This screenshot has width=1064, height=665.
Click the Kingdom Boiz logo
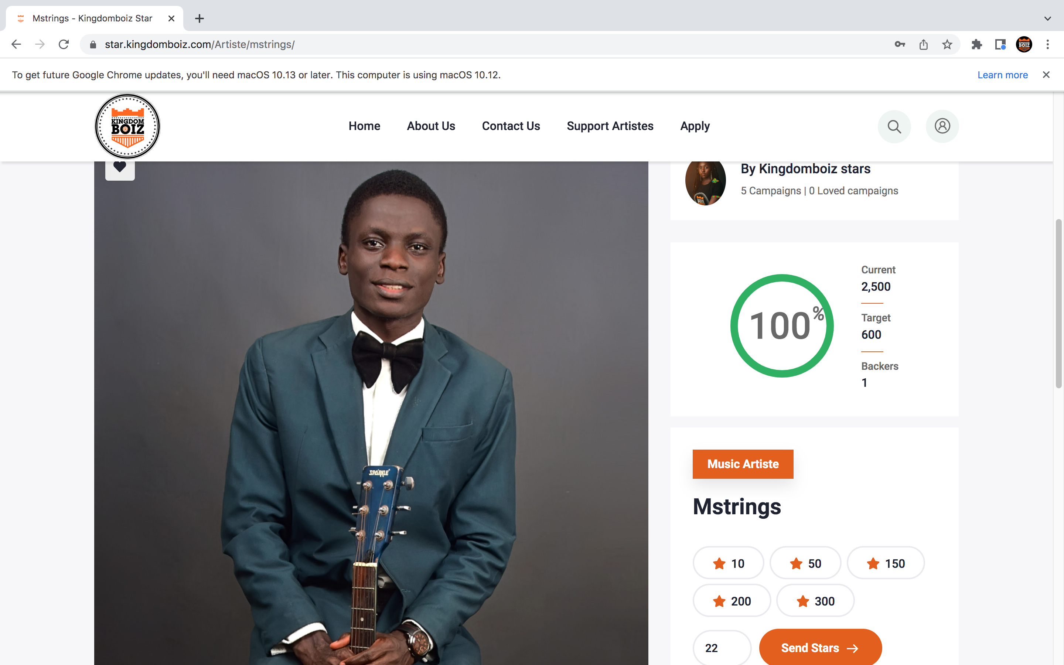(127, 126)
